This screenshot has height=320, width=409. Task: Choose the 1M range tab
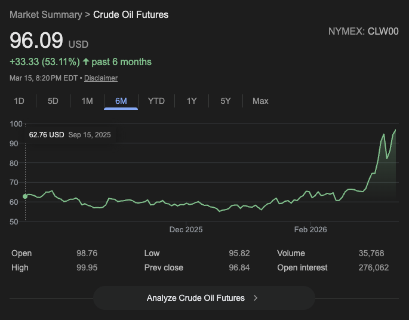(x=87, y=101)
